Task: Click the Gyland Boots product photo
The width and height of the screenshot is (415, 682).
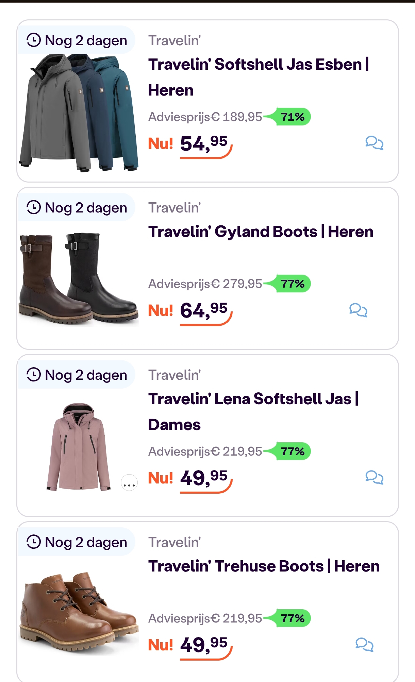Action: coord(78,279)
